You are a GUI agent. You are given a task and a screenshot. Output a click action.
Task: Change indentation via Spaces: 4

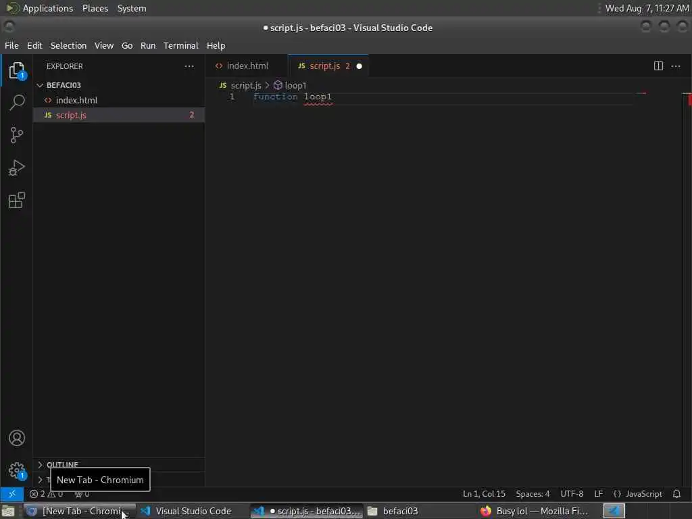[x=533, y=494]
